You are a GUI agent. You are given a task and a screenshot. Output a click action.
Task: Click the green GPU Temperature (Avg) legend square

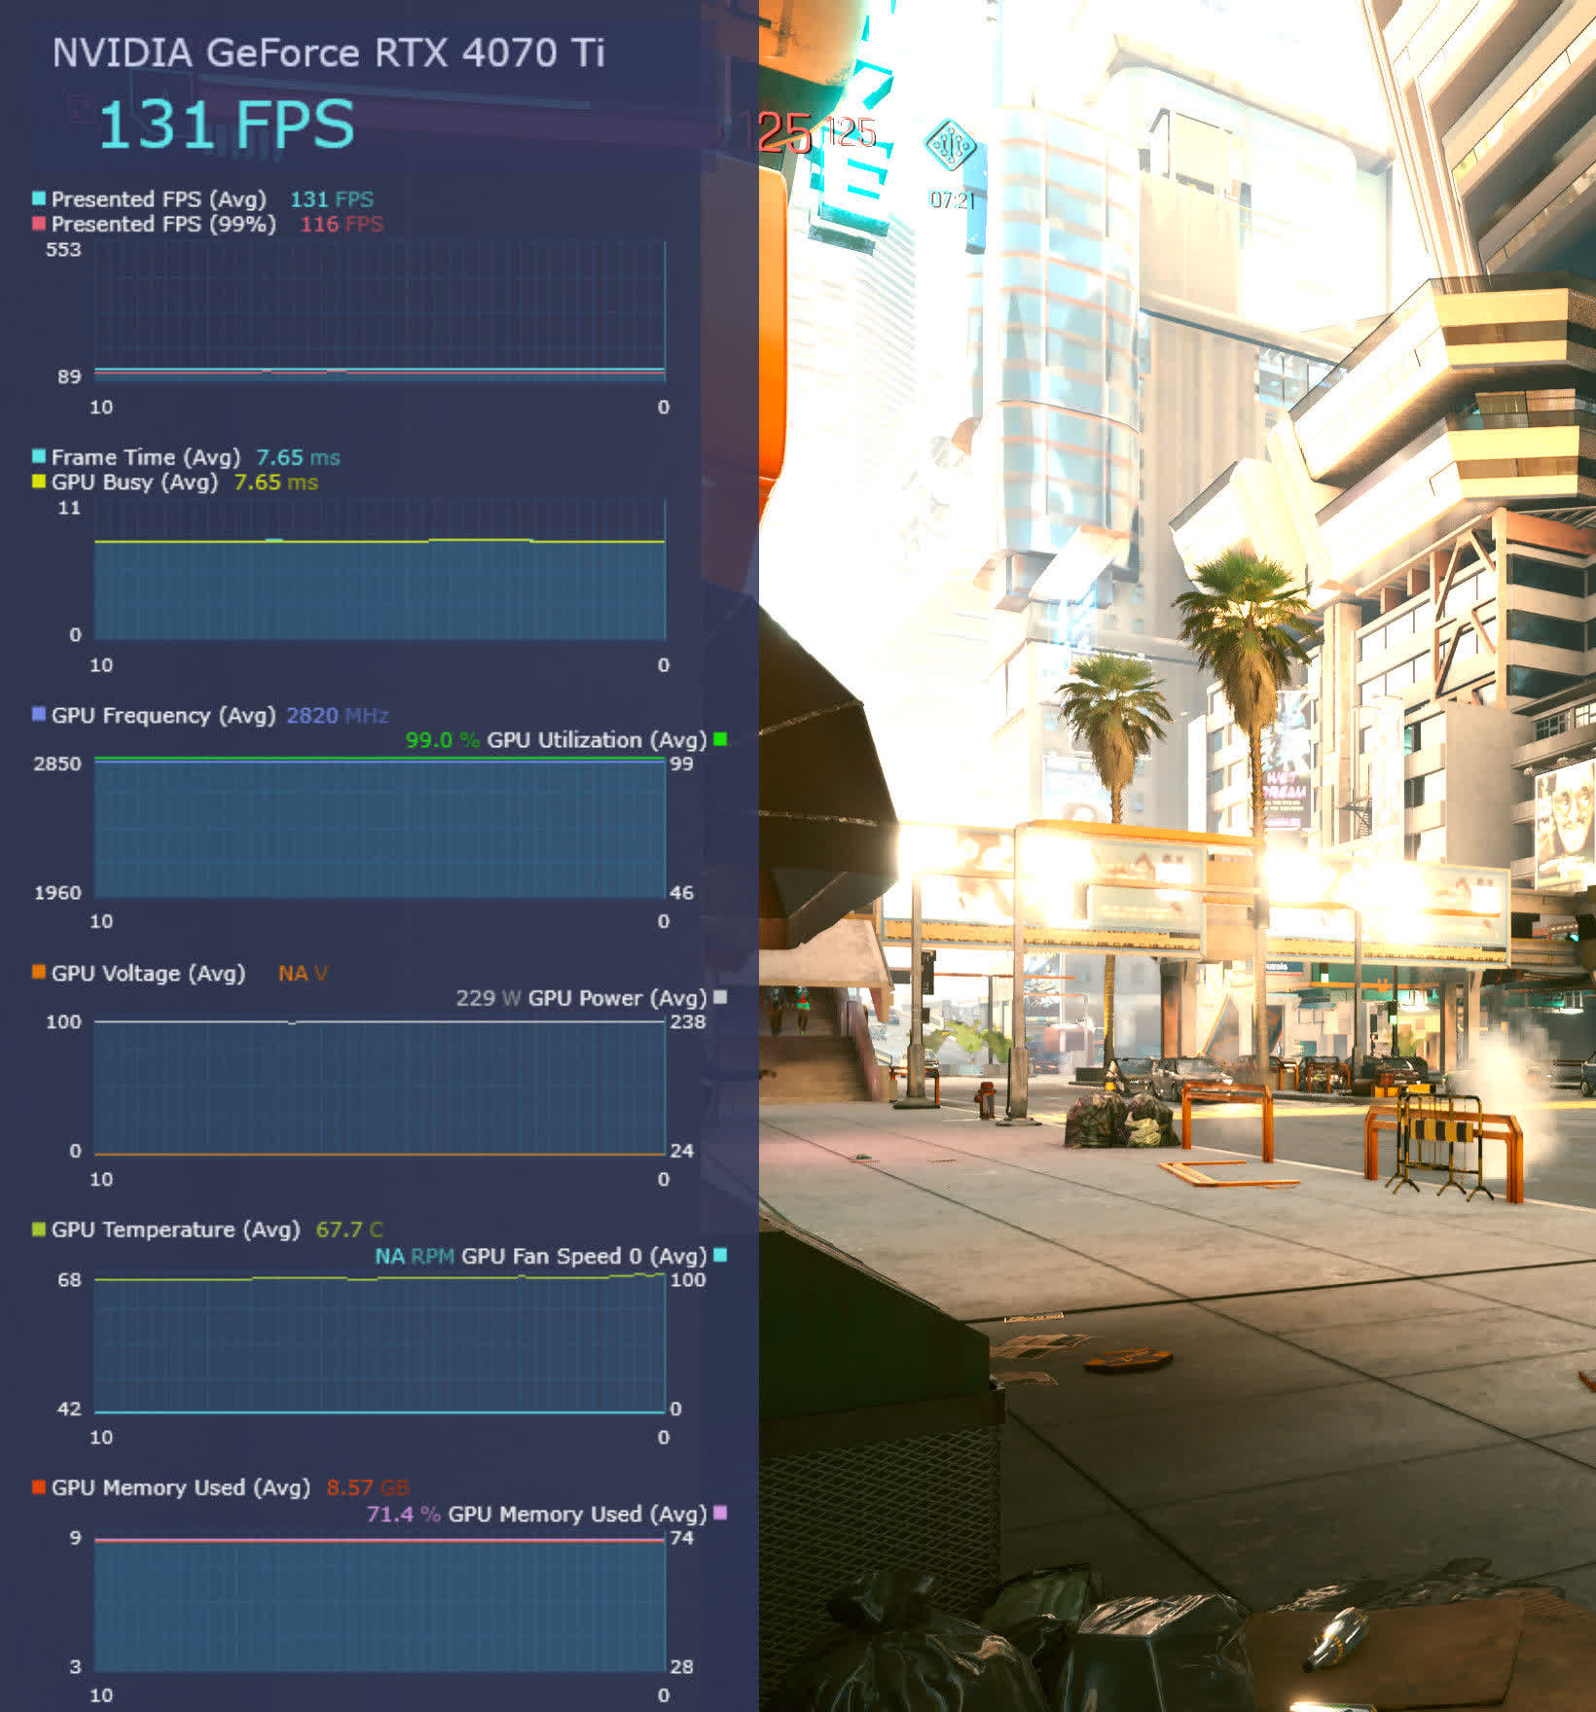click(x=39, y=1230)
